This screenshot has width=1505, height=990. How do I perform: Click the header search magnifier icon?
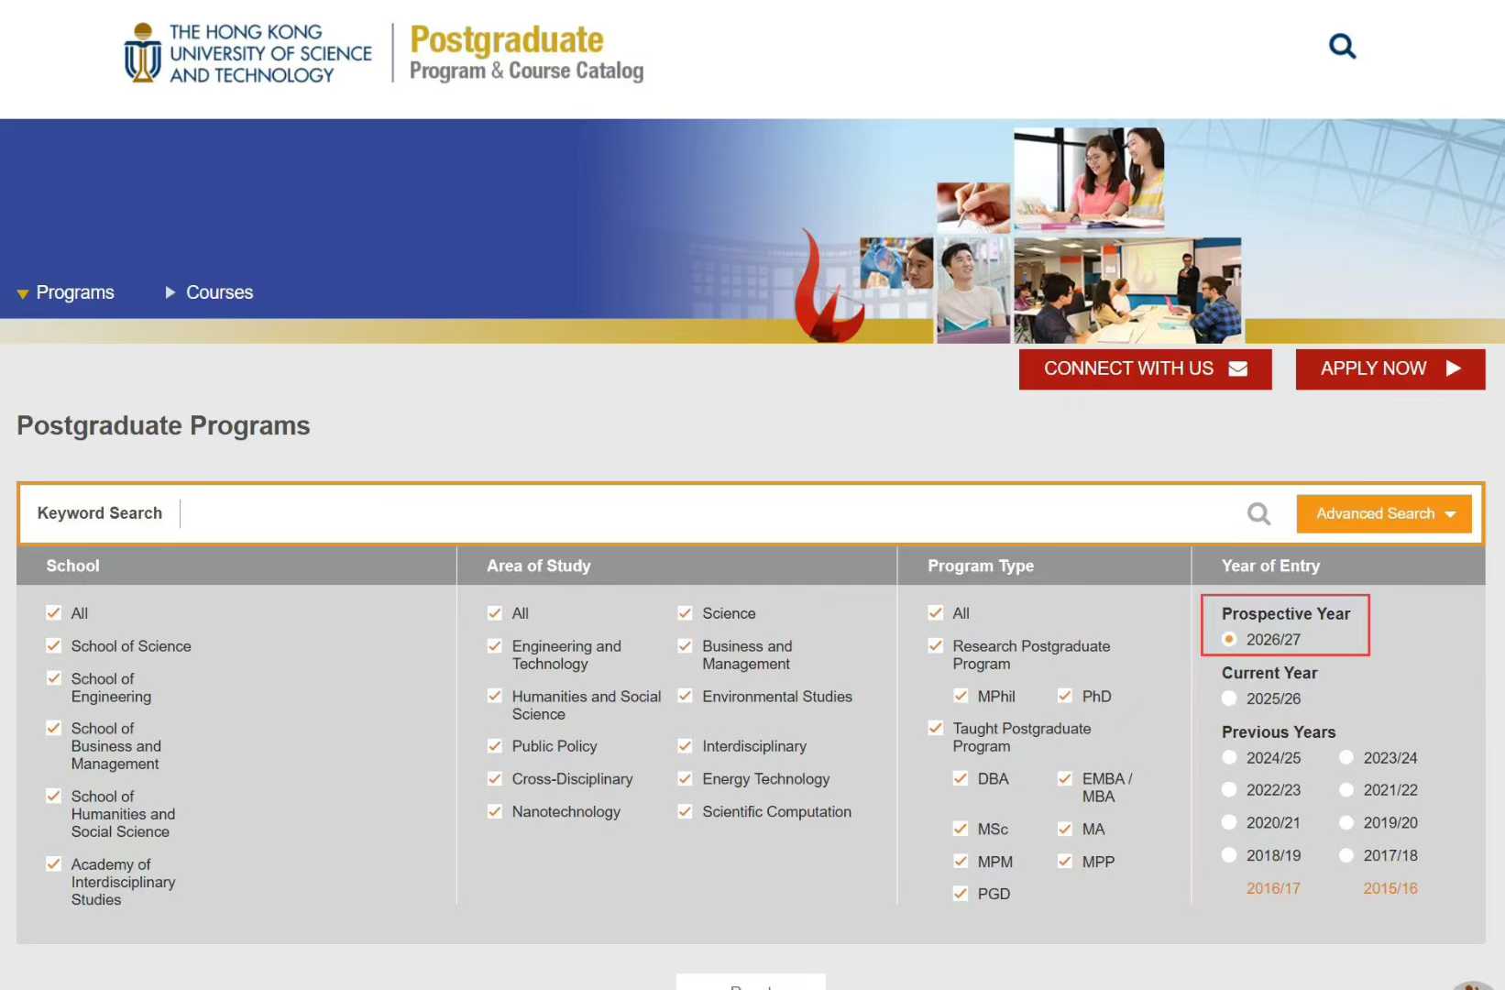click(1342, 46)
